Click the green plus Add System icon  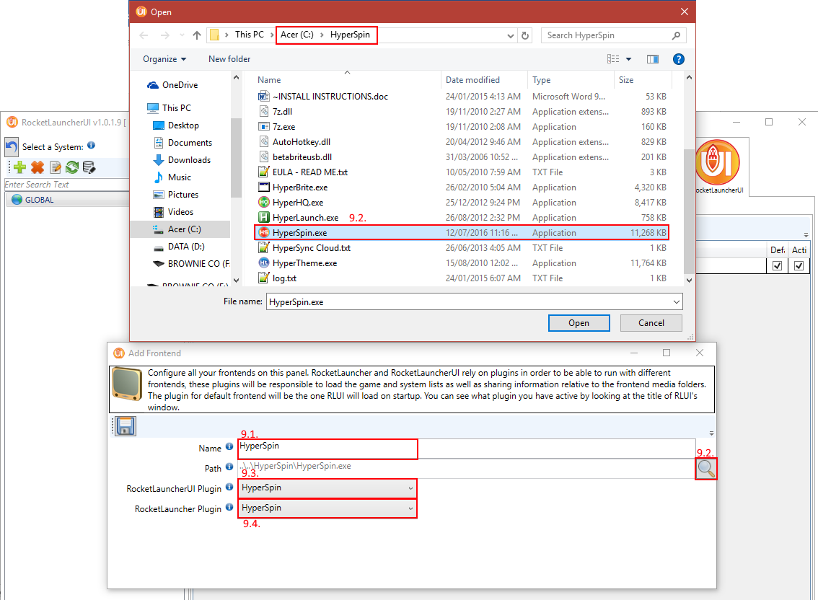pyautogui.click(x=19, y=167)
